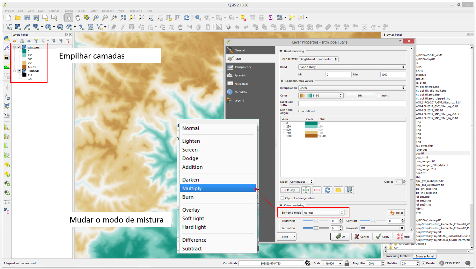The image size is (476, 269).
Task: Click the Apply button
Action: pos(382,237)
